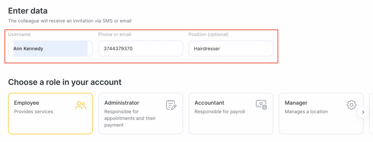Click the Provides services description text

coord(34,111)
